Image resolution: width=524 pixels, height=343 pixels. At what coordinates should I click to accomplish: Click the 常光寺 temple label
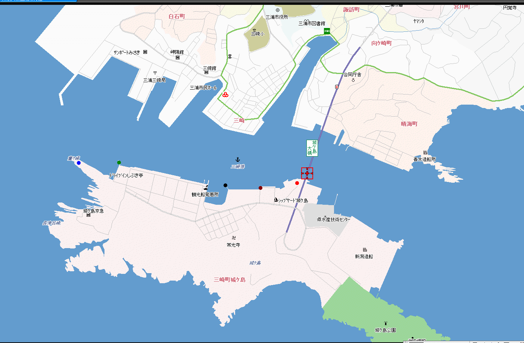pyautogui.click(x=233, y=245)
